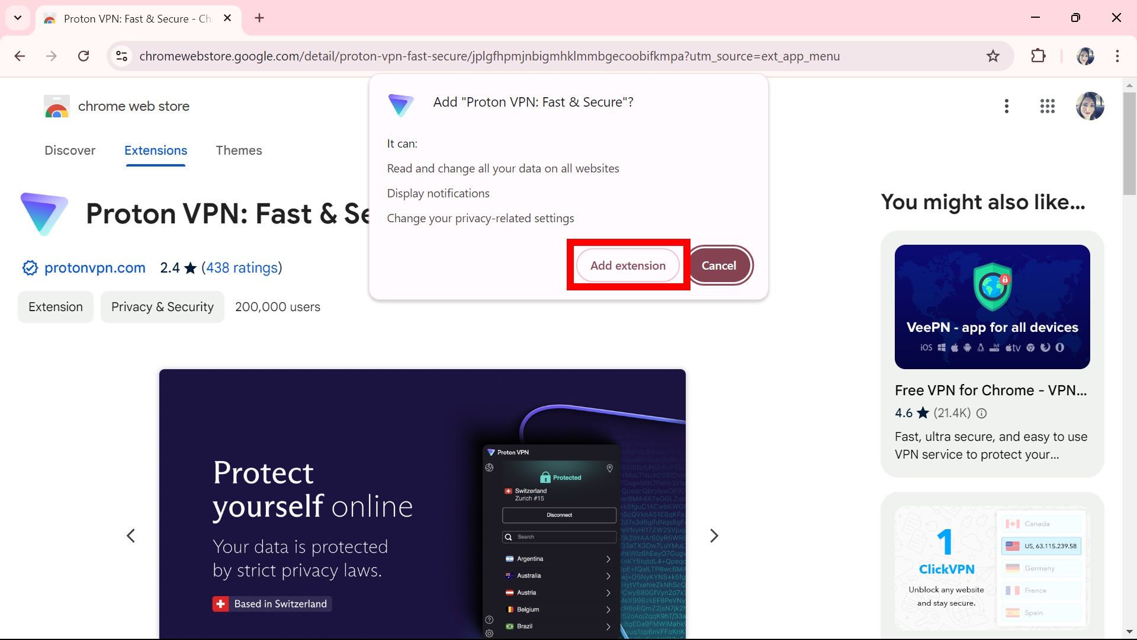Click the Google apps grid icon
The height and width of the screenshot is (640, 1137).
pos(1046,105)
